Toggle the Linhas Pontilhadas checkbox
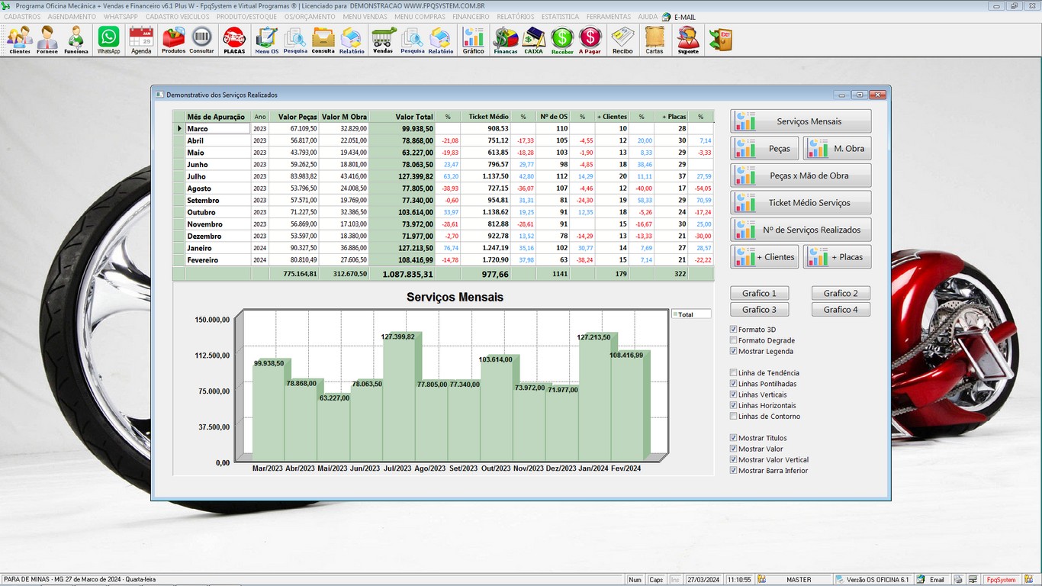Viewport: 1042px width, 586px height. (x=734, y=384)
